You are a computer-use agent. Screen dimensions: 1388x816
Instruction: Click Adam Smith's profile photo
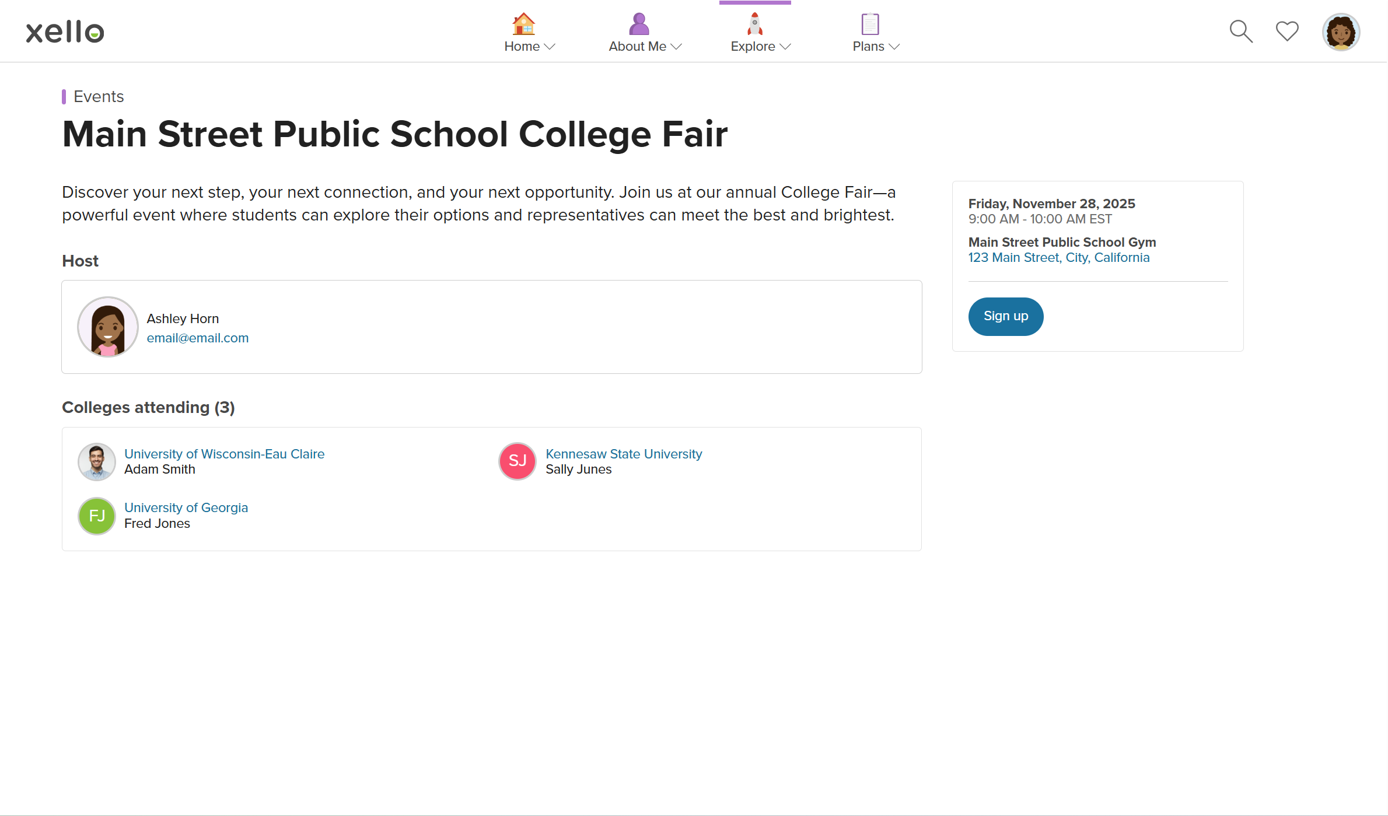[x=96, y=461]
